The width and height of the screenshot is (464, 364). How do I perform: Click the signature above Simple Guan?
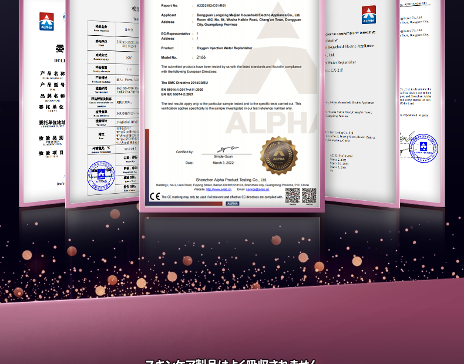227,150
